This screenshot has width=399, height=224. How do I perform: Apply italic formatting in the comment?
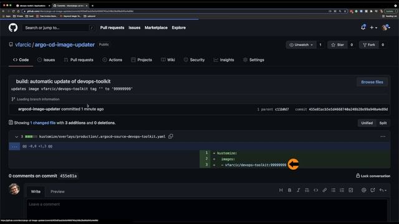pyautogui.click(x=298, y=190)
